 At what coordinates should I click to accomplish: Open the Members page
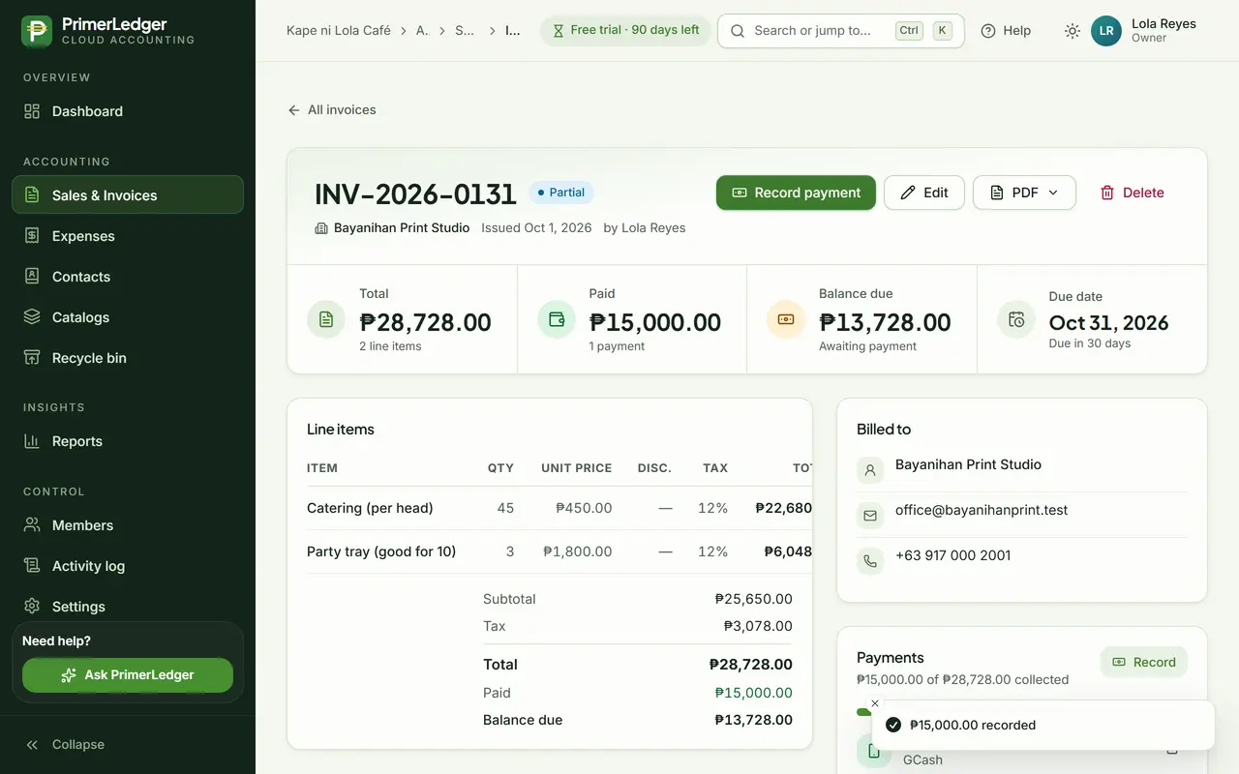click(x=128, y=525)
